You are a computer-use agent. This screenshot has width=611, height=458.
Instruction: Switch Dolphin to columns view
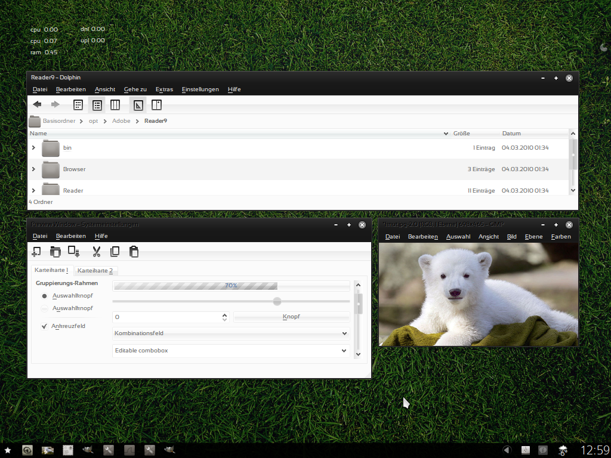point(115,105)
